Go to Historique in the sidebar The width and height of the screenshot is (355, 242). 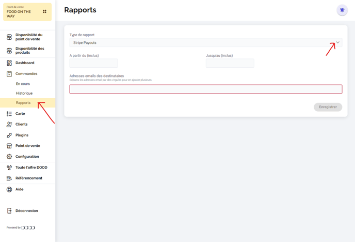pos(24,93)
